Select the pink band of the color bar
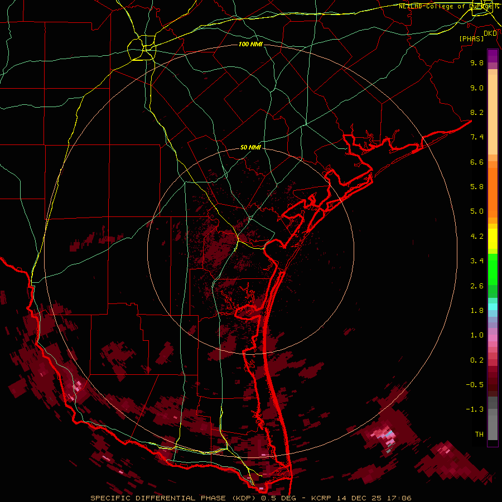 (493, 338)
